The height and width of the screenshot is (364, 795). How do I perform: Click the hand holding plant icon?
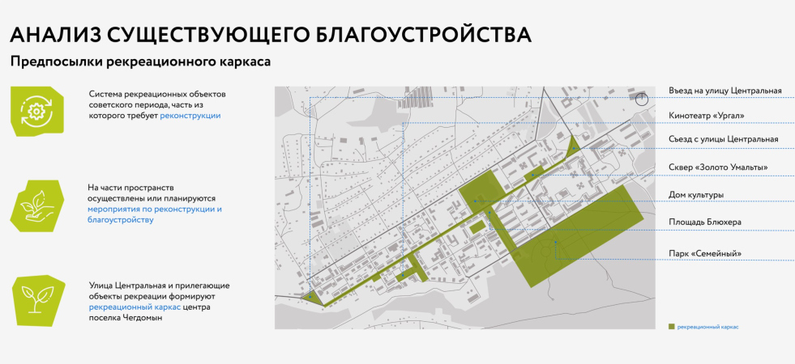[x=36, y=205]
